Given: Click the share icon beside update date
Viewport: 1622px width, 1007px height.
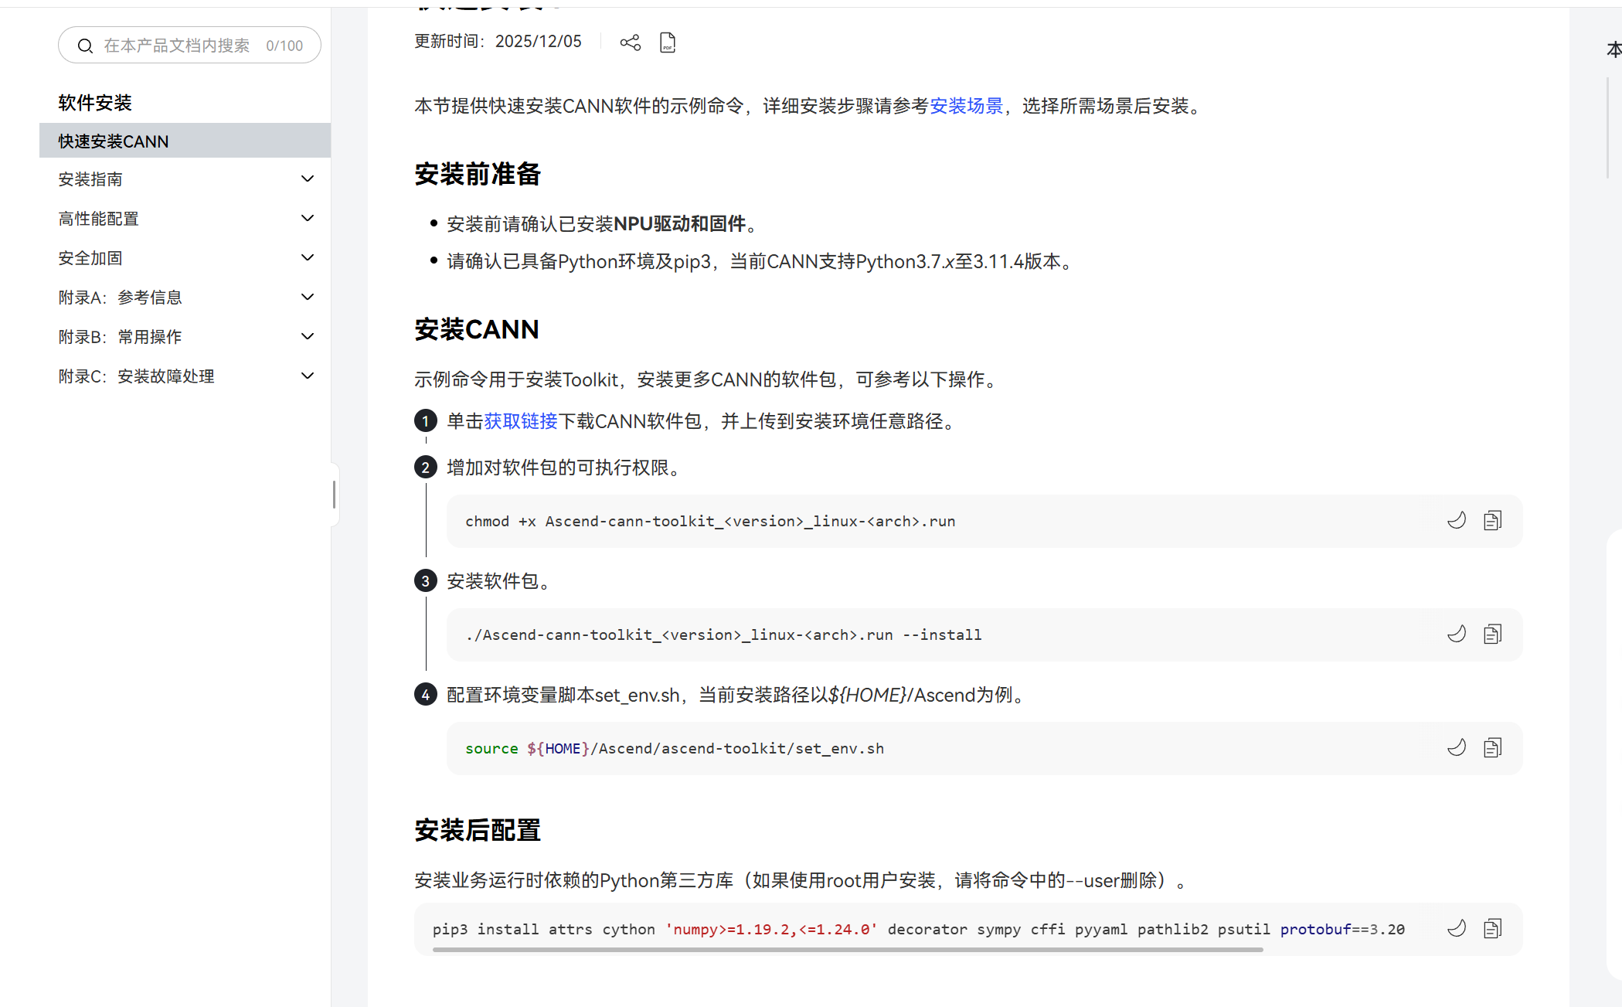Looking at the screenshot, I should 630,43.
